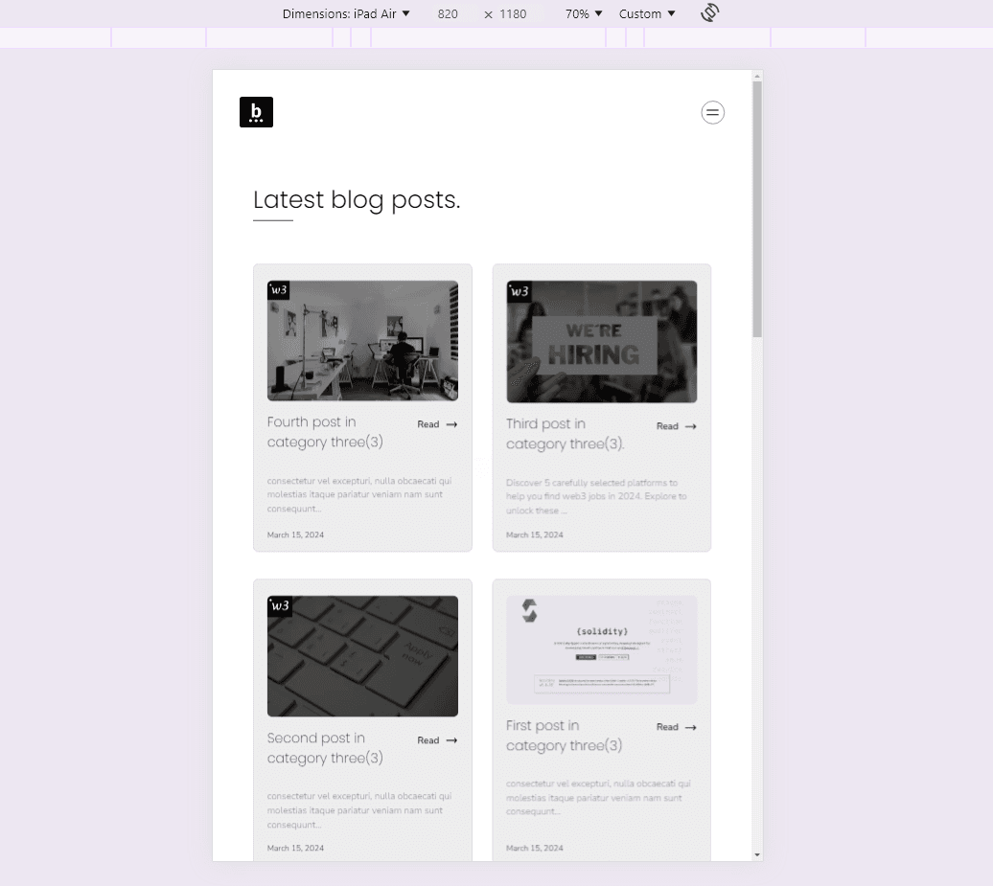The height and width of the screenshot is (886, 993).
Task: Click the page scrollbar down arrow
Action: tap(757, 855)
